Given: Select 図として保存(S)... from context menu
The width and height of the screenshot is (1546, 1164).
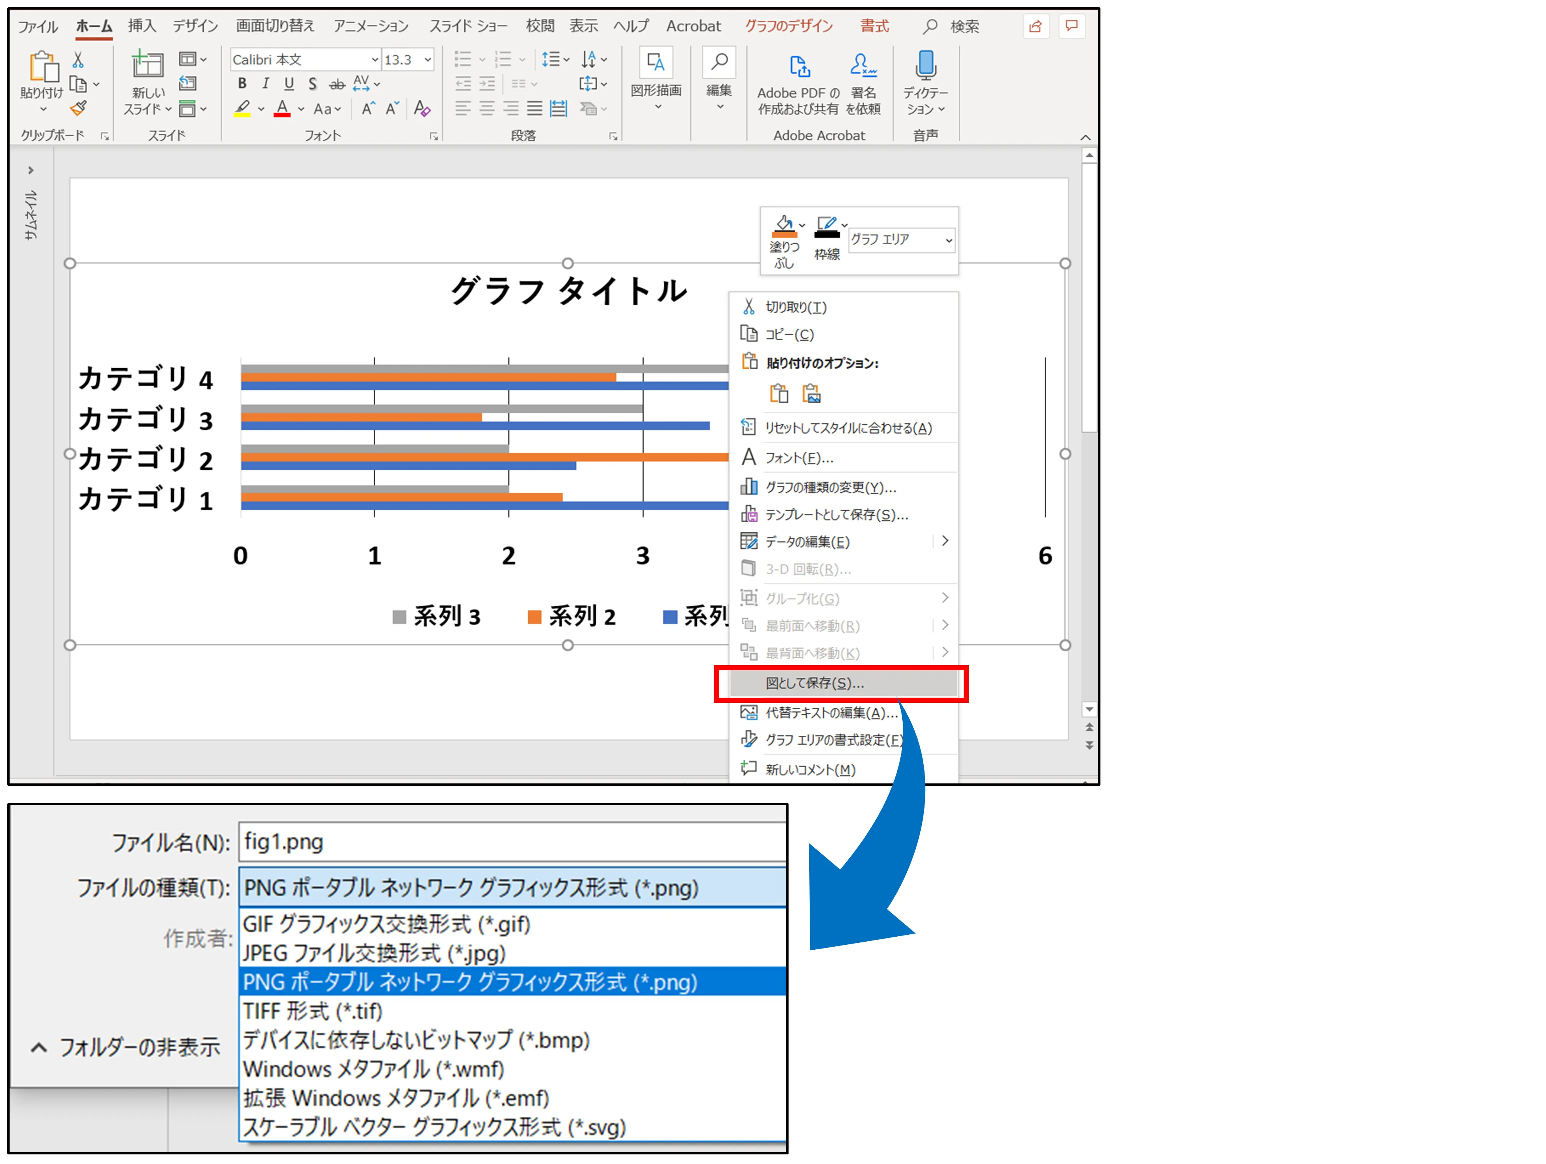Looking at the screenshot, I should pos(815,683).
